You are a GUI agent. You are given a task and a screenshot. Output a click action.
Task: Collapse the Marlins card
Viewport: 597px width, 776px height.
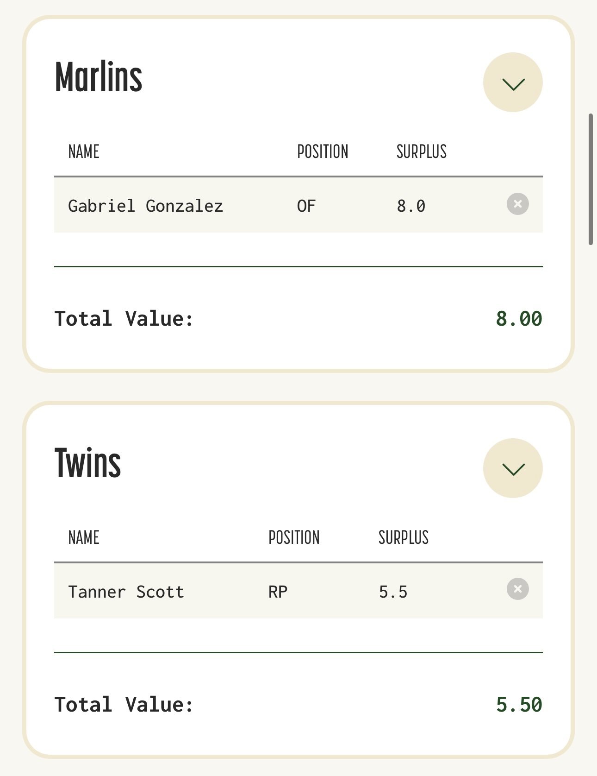pos(513,82)
